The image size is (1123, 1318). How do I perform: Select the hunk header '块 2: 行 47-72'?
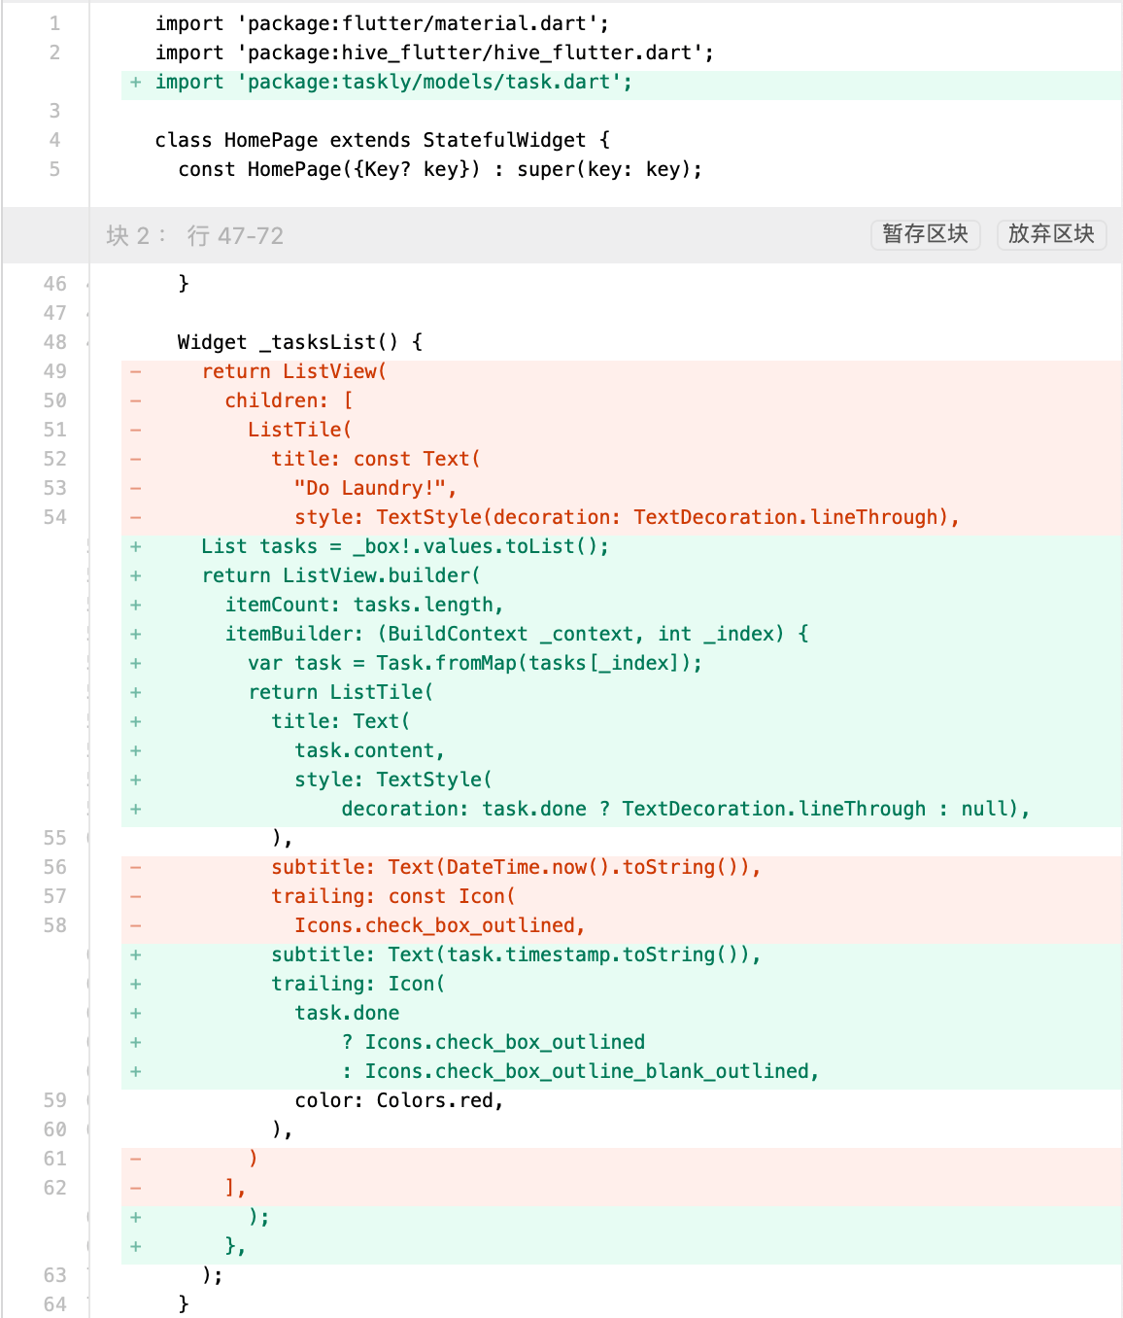[x=195, y=235]
